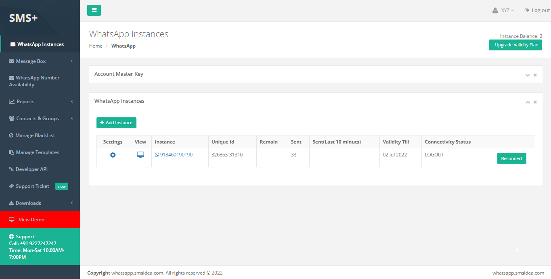Collapse the WhatsApp Instances panel with the chevron

528,102
